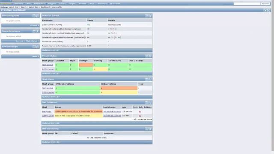This screenshot has height=154, width=274.
Task: Open the System status widget menu icon
Action: [x=146, y=56]
